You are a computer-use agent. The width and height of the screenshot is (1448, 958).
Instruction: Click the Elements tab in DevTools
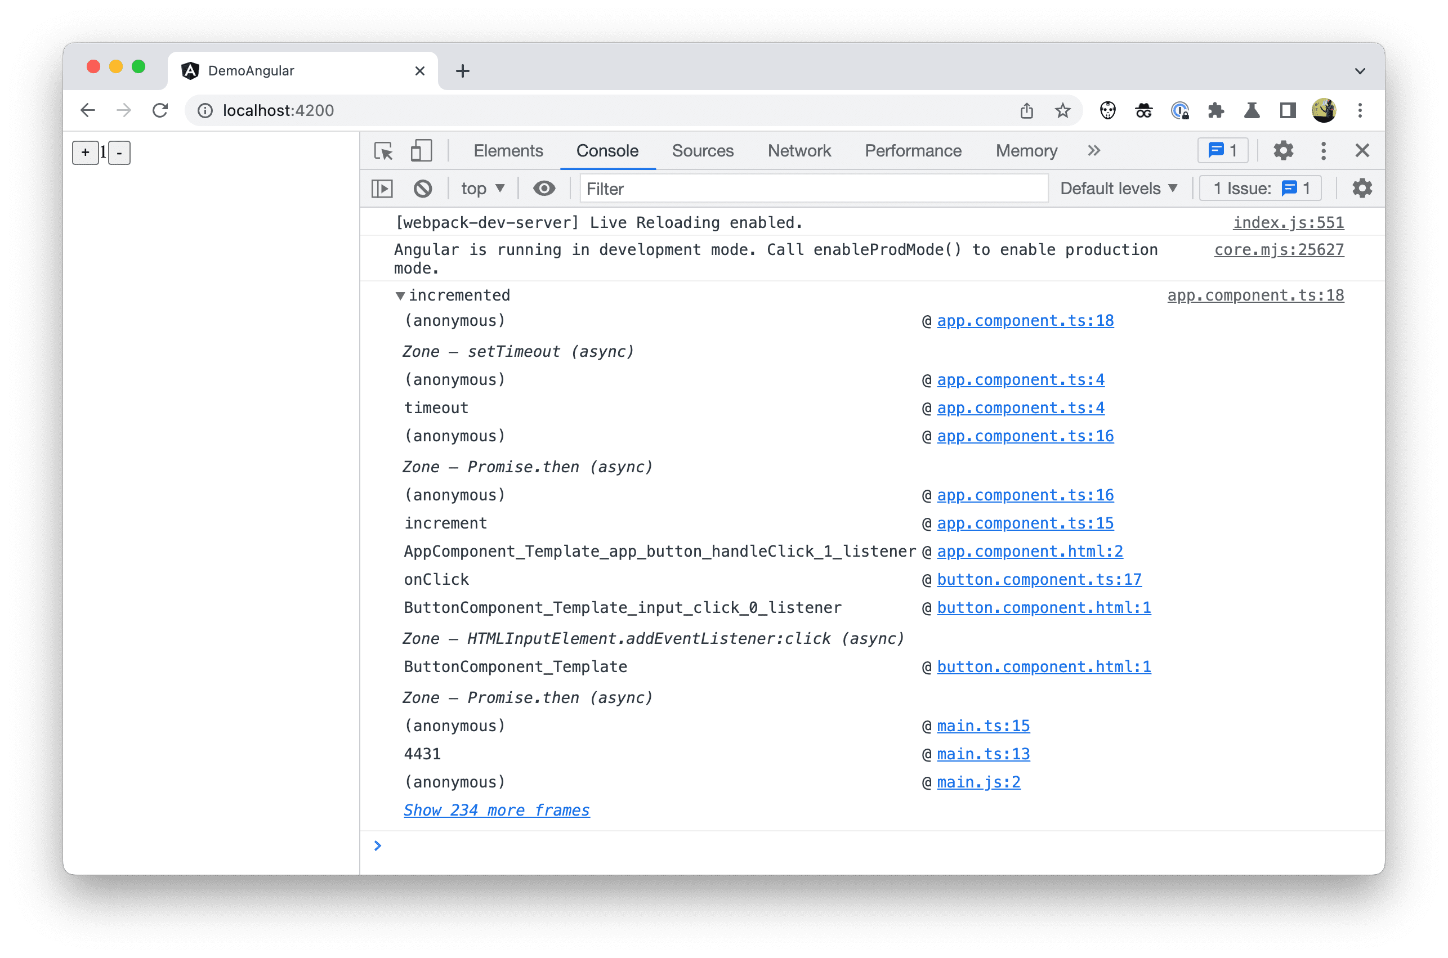(x=510, y=151)
